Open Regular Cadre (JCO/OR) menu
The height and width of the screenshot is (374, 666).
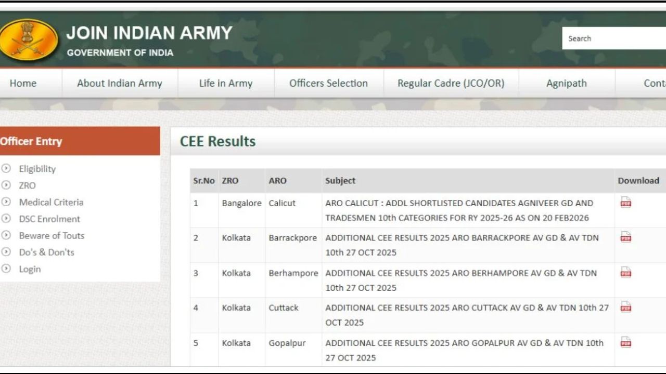tap(451, 83)
